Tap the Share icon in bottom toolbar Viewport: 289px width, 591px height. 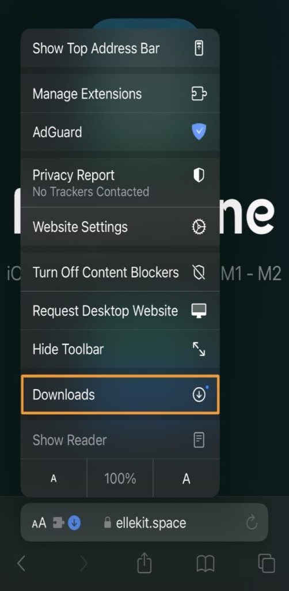pos(144,563)
